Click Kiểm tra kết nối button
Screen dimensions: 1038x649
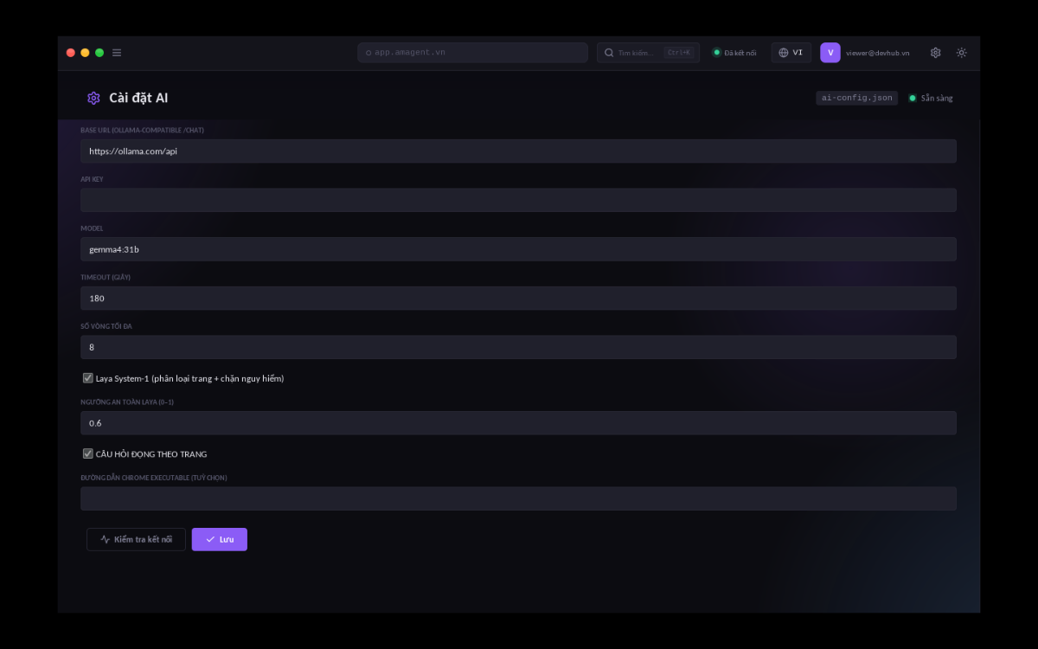(x=136, y=539)
